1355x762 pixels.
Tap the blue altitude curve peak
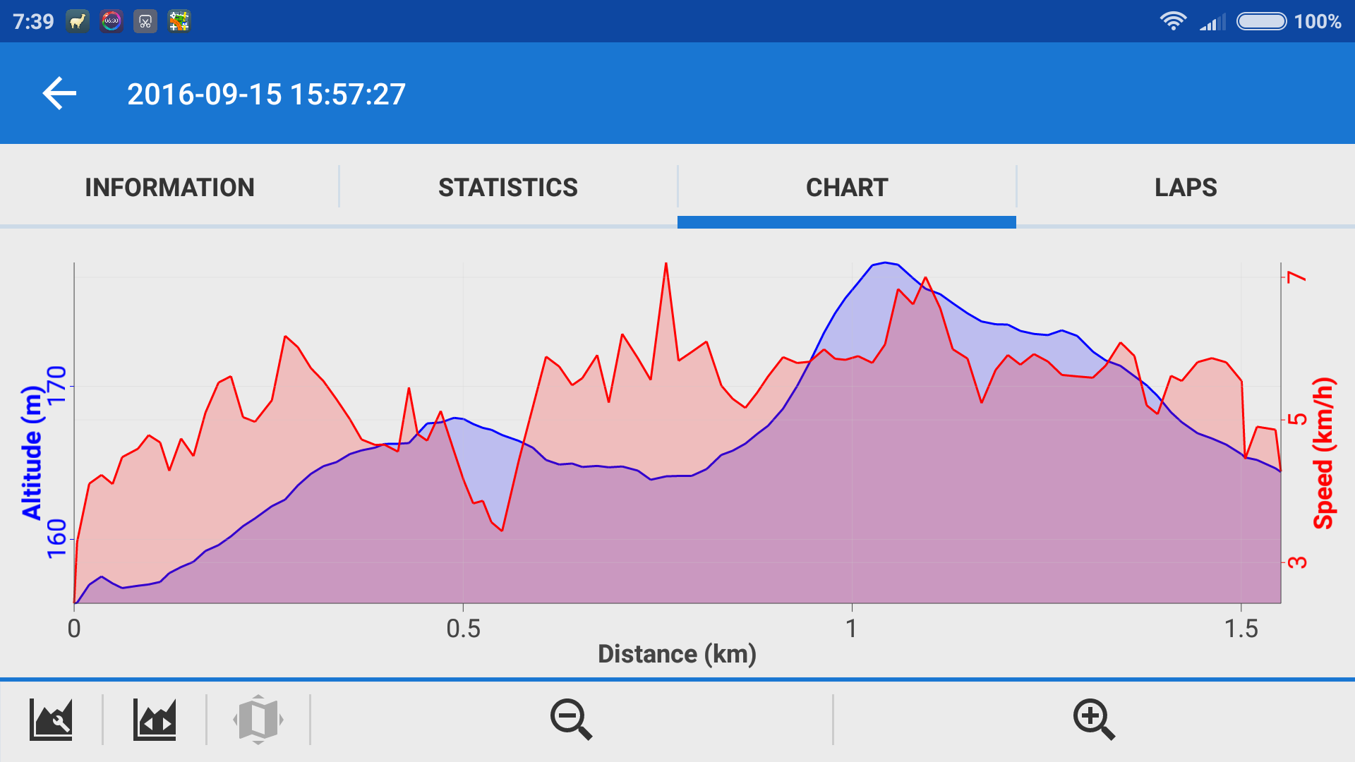point(885,263)
